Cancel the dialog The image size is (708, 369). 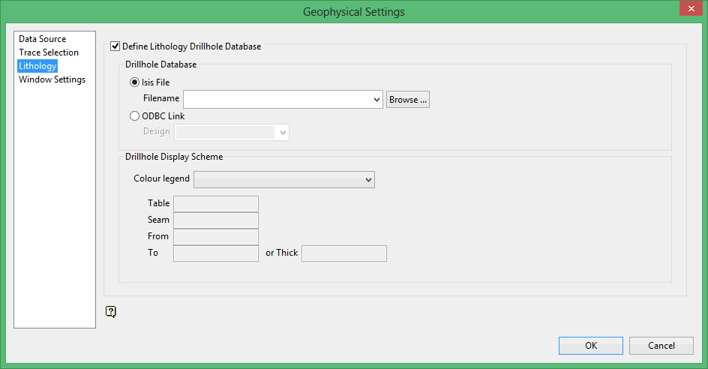click(661, 346)
